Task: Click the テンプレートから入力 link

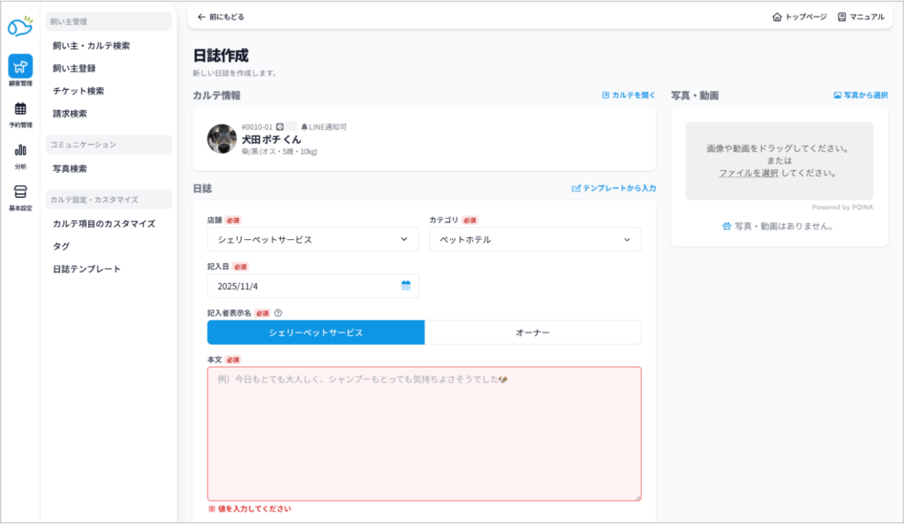Action: coord(614,188)
